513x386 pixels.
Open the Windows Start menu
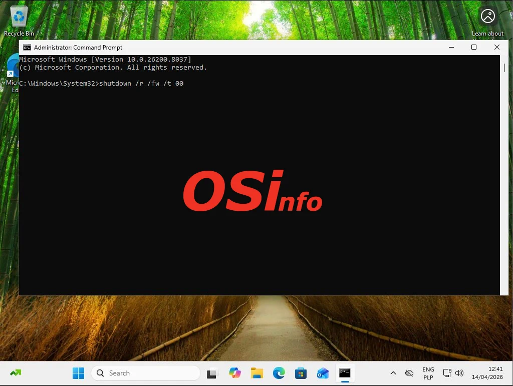(79, 373)
